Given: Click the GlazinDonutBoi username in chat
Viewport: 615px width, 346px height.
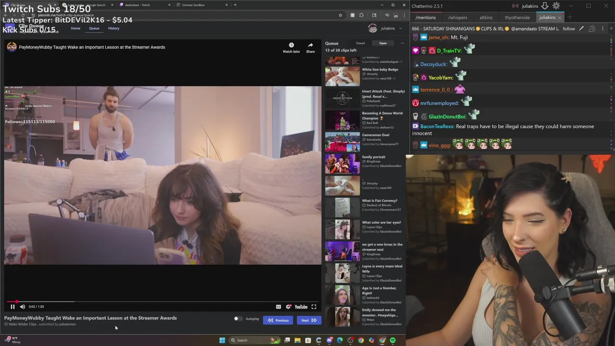Looking at the screenshot, I should 447,116.
